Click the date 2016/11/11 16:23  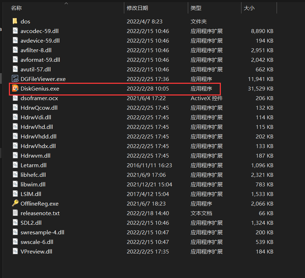pyautogui.click(x=149, y=165)
